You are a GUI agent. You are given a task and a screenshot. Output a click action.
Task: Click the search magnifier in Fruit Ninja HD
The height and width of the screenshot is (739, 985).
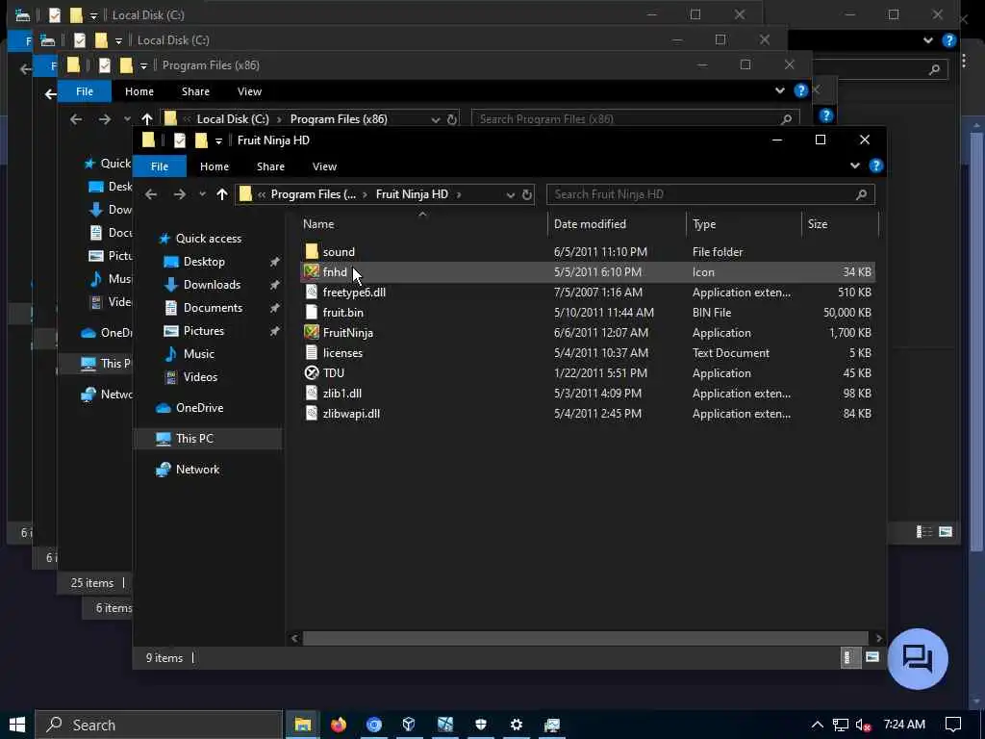coord(861,194)
